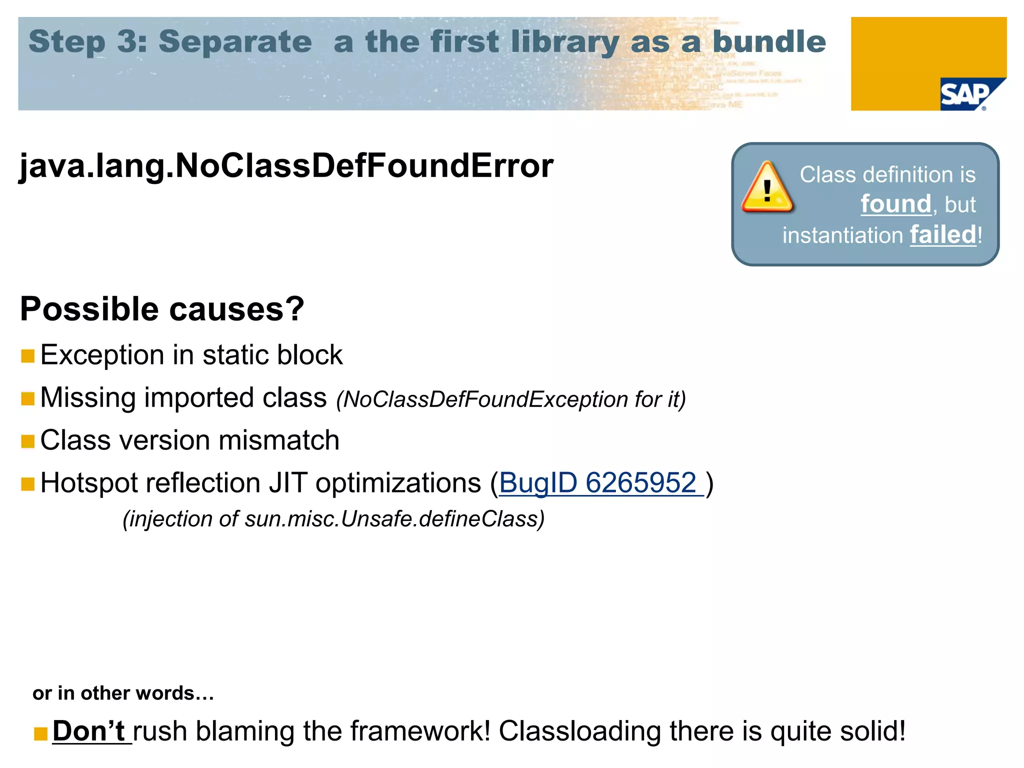
Task: Click 'Classloading there is quite solid!' text
Action: 702,731
